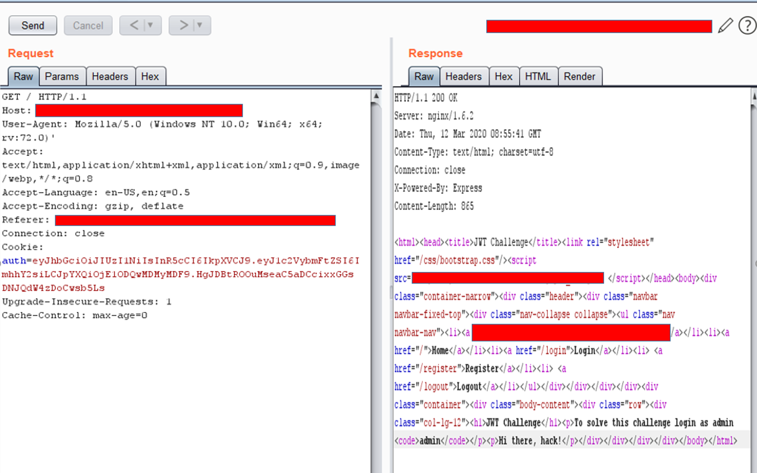The width and height of the screenshot is (757, 473).
Task: Click the 'Cache-Control: max-age=0' line
Action: pyautogui.click(x=75, y=315)
